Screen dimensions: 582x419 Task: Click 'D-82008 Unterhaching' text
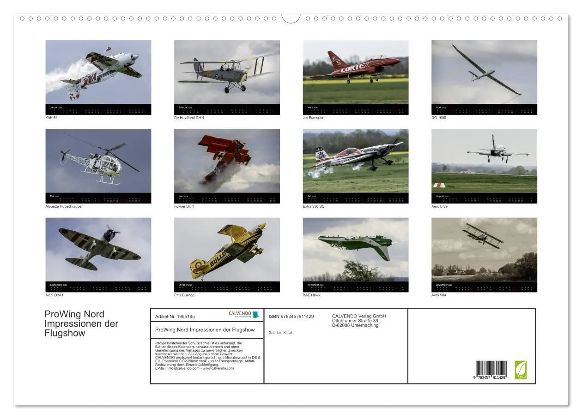pos(355,325)
